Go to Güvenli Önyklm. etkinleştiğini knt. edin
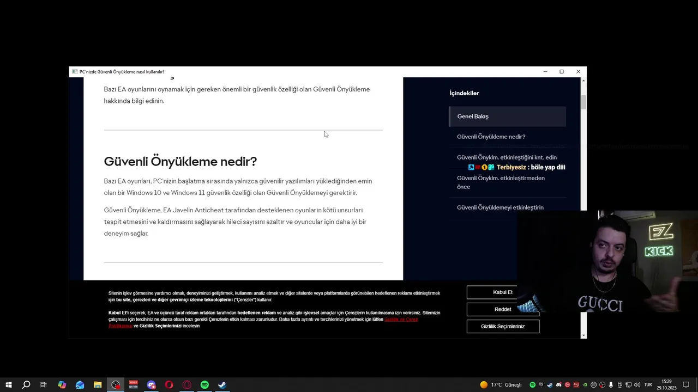Screen dimensions: 698x392 point(507,157)
